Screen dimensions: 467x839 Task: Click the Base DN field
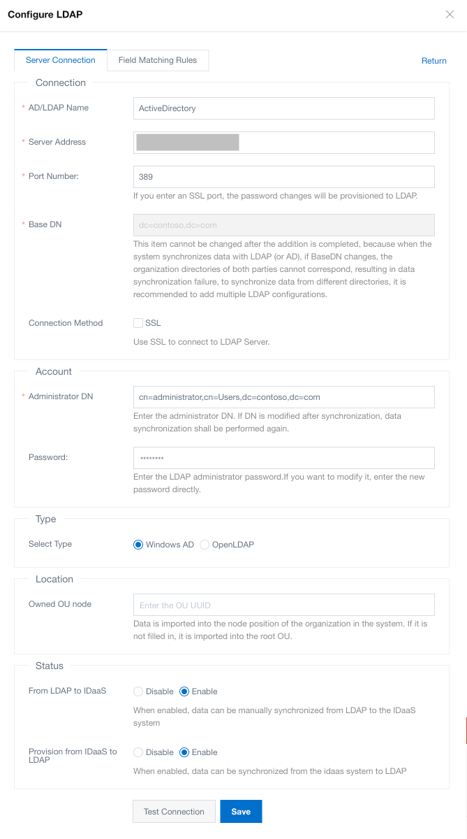283,225
